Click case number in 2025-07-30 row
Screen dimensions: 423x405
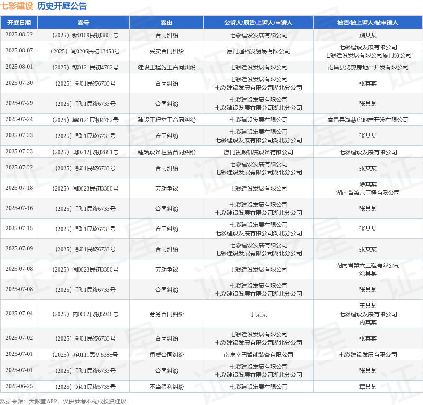[x=85, y=83]
